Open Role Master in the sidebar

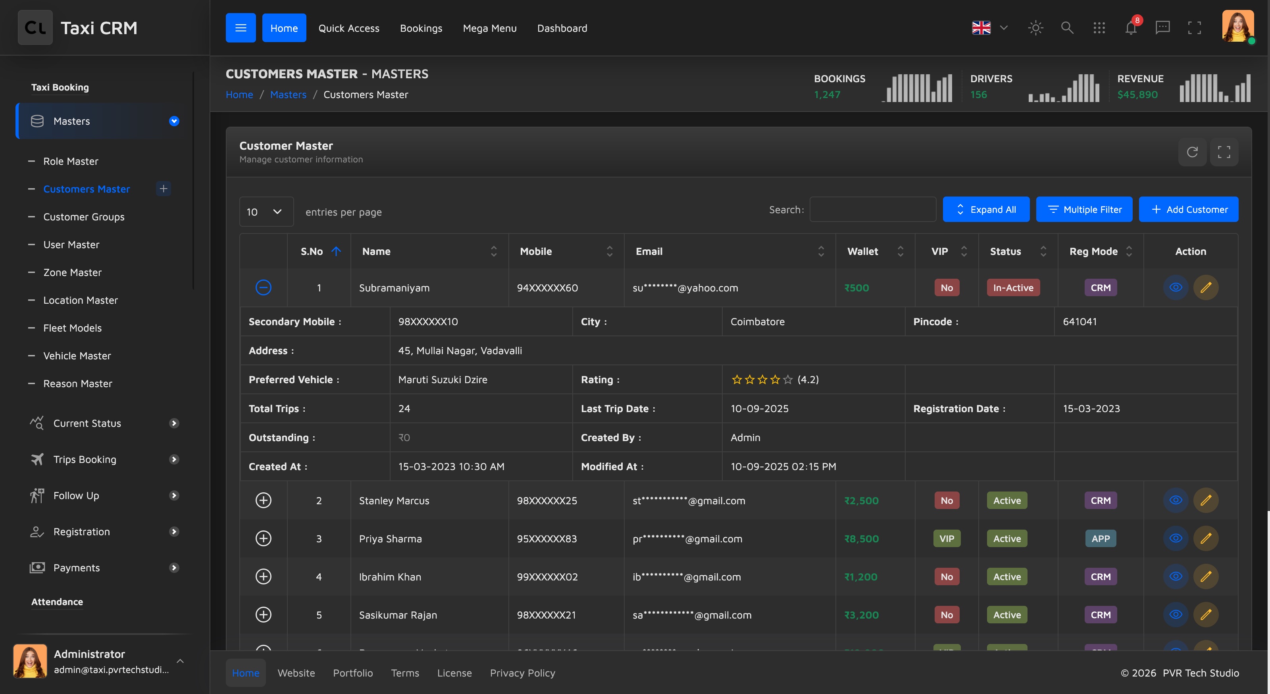(71, 161)
